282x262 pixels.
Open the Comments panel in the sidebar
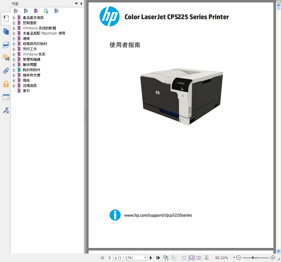point(6,58)
